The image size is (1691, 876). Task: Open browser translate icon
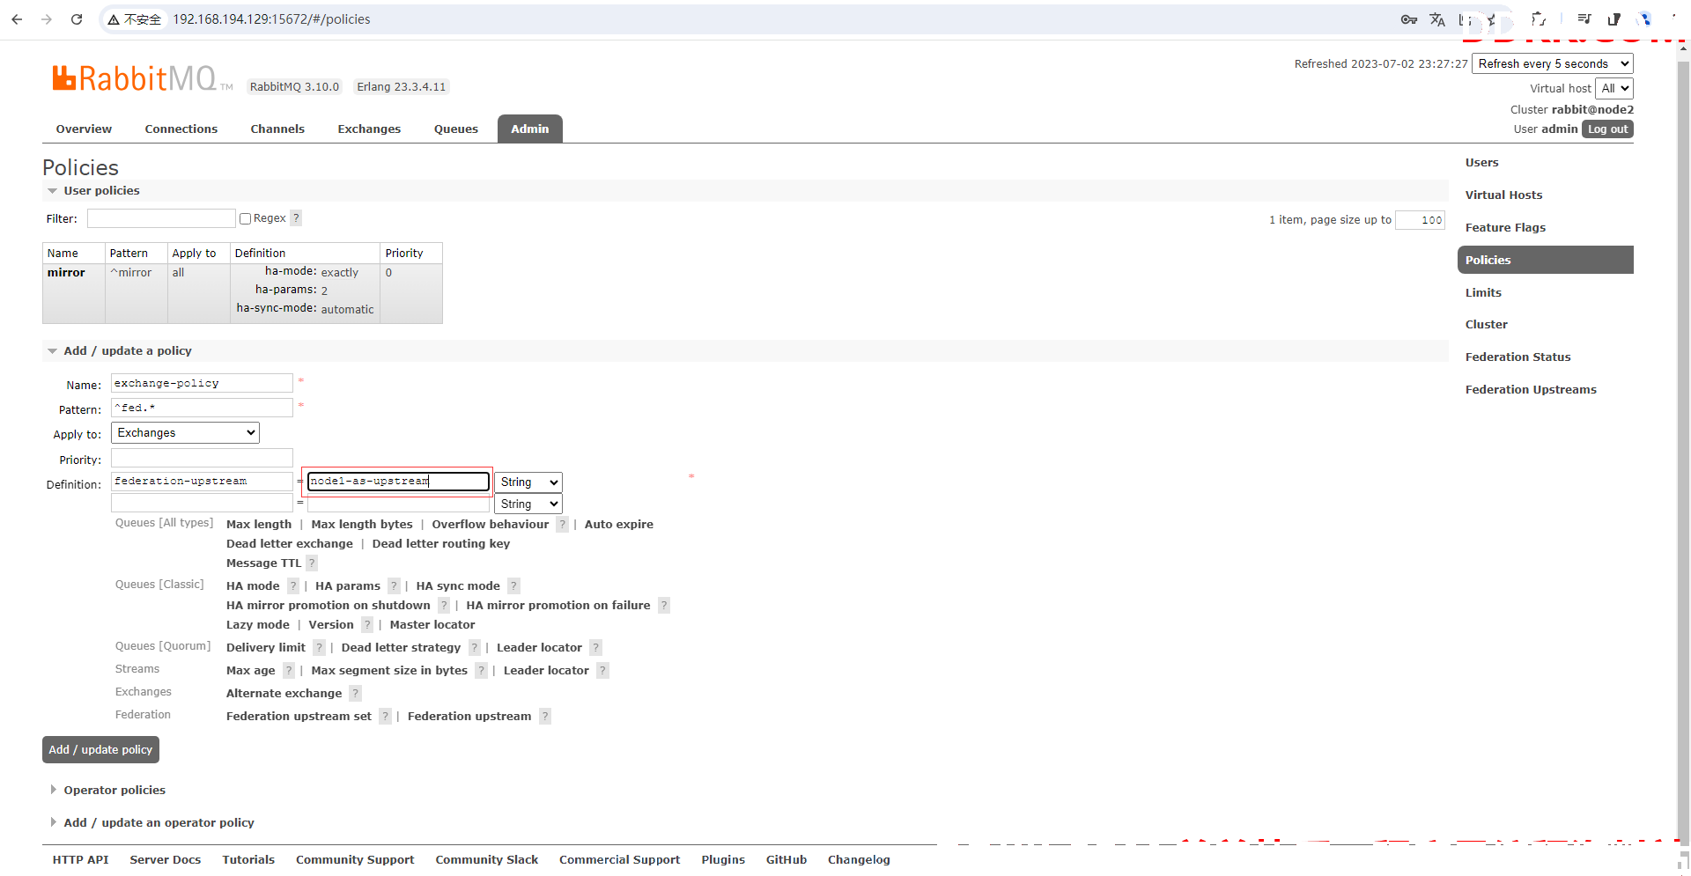coord(1437,18)
